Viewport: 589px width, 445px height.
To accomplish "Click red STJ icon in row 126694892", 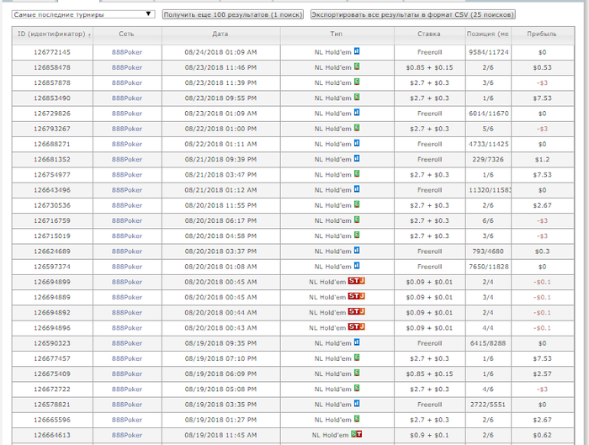I will (356, 312).
